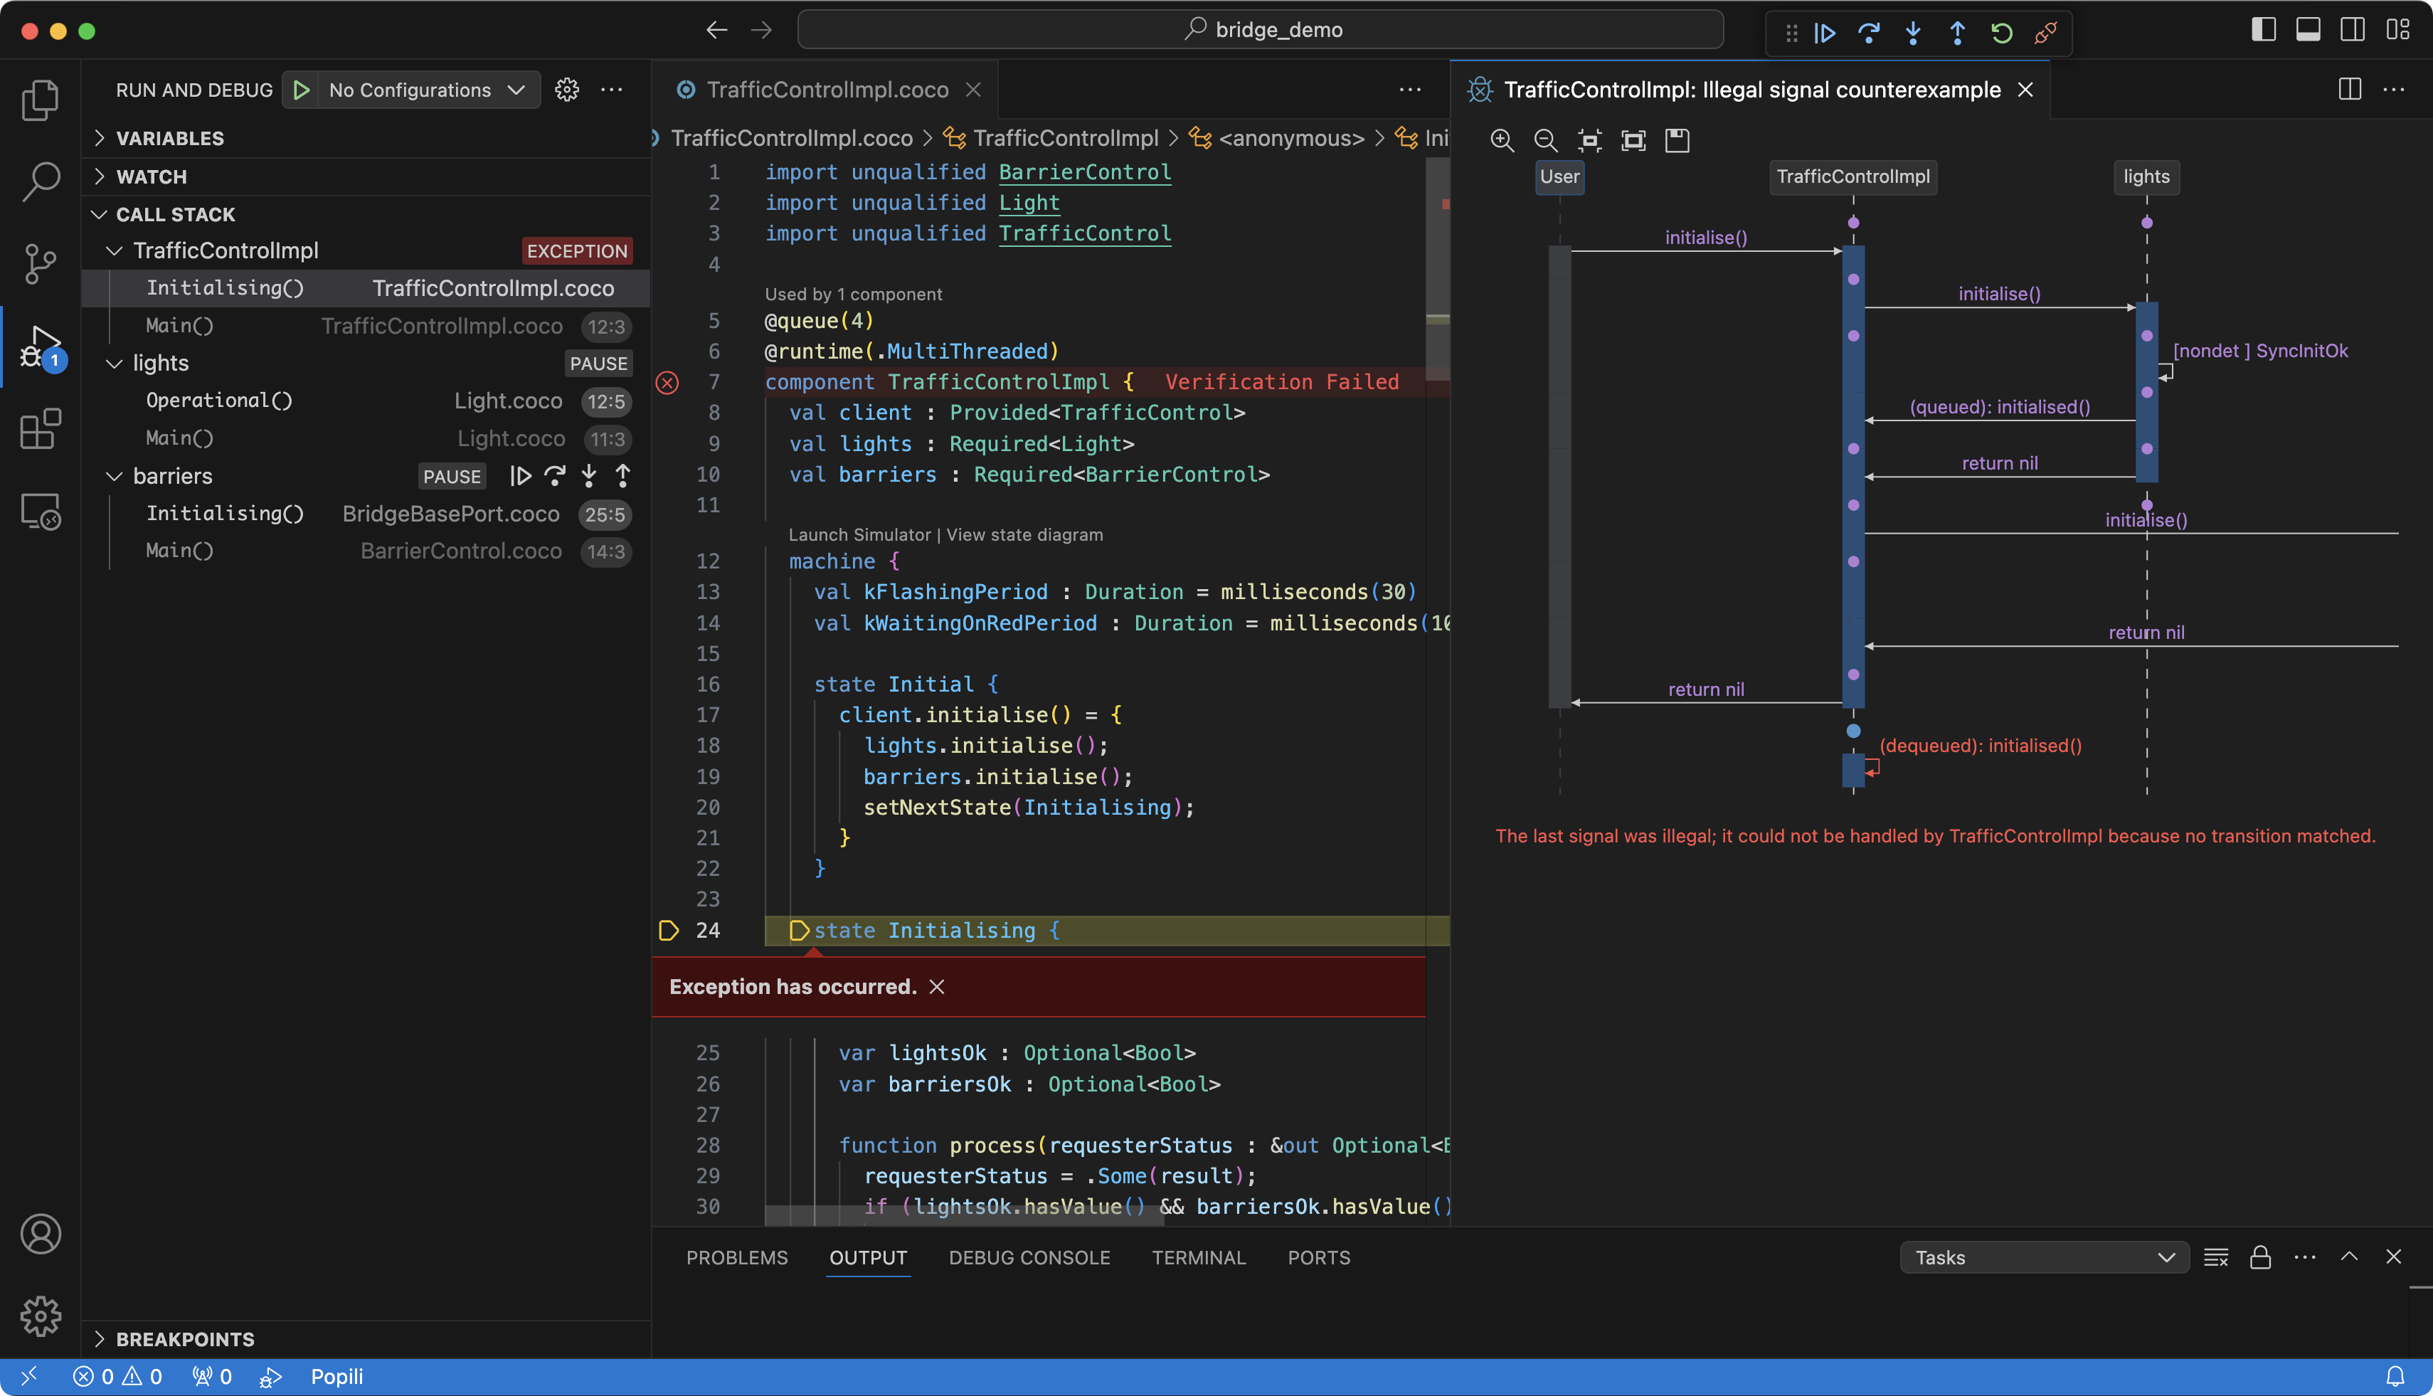Step into in the barriers thread row
This screenshot has height=1396, width=2433.
coord(590,475)
